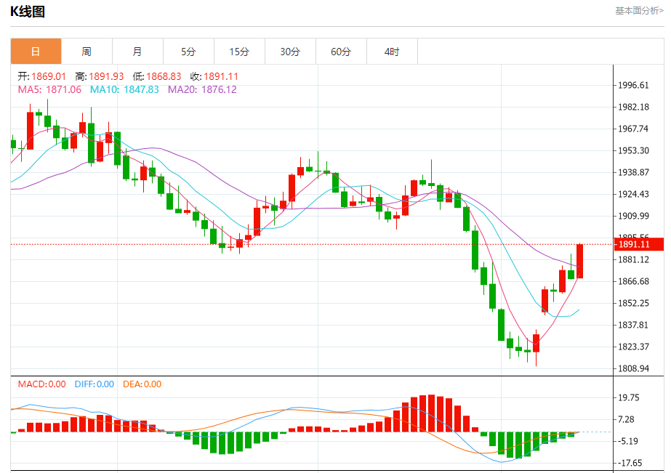The width and height of the screenshot is (671, 473).
Task: Click the latest tall red candlestick
Action: (x=580, y=261)
